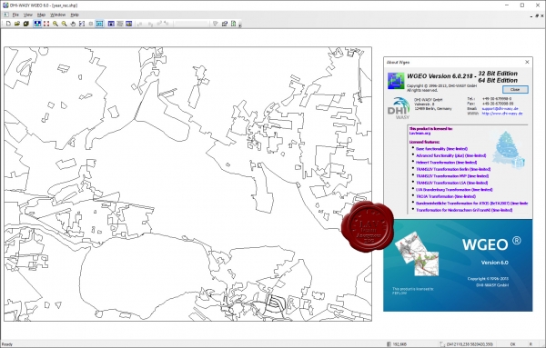Image resolution: width=546 pixels, height=348 pixels.
Task: Click 'Base functionality (time-limited)' feature entry
Action: (441, 148)
